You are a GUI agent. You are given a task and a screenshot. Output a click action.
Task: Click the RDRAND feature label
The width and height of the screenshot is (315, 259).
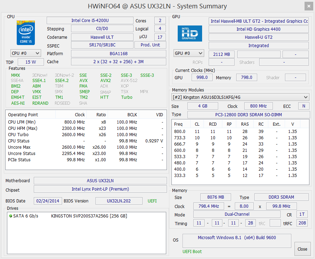click(x=40, y=103)
